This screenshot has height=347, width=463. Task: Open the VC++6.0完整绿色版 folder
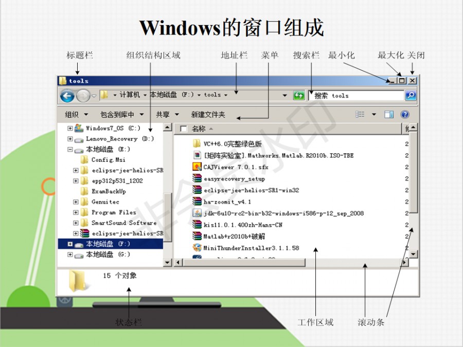[232, 143]
